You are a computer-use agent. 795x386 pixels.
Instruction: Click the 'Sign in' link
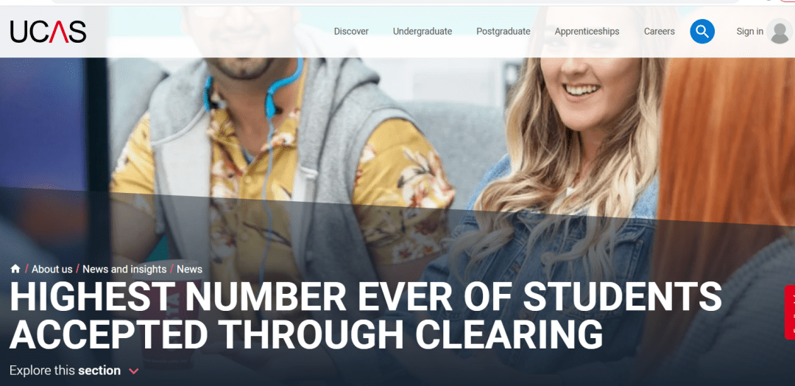pos(749,32)
